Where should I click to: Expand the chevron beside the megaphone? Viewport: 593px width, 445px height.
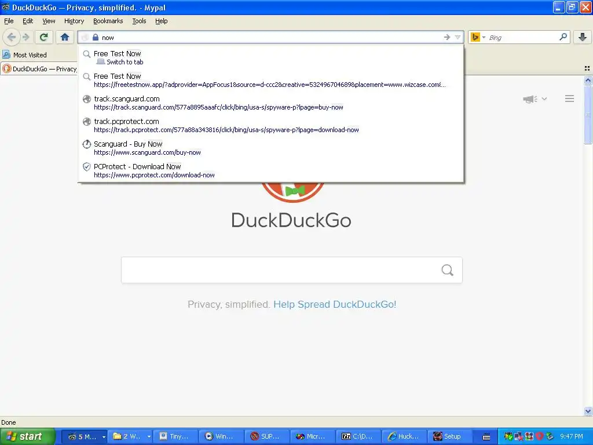[544, 99]
